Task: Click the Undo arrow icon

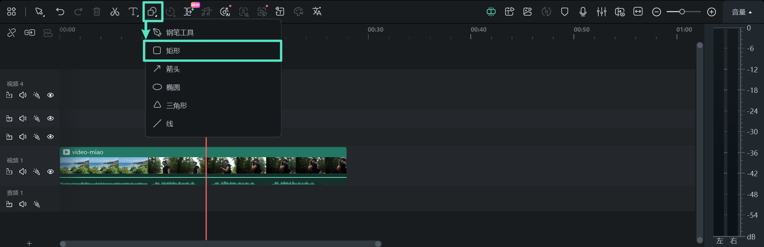Action: [60, 12]
